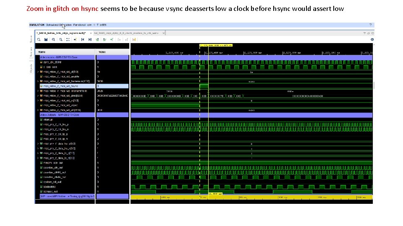Screen dimensions: 403x226
Task: Click waveform pane help question mark
Action: (x=364, y=33)
